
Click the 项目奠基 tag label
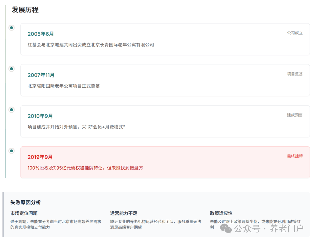[x=295, y=74]
